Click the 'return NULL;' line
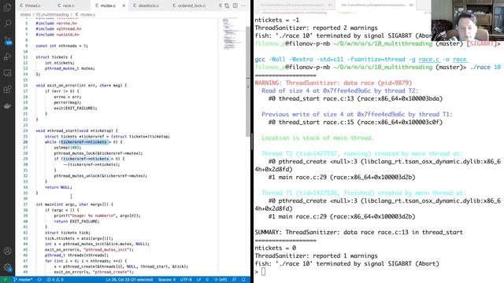Image resolution: width=504 pixels, height=283 pixels. click(58, 187)
